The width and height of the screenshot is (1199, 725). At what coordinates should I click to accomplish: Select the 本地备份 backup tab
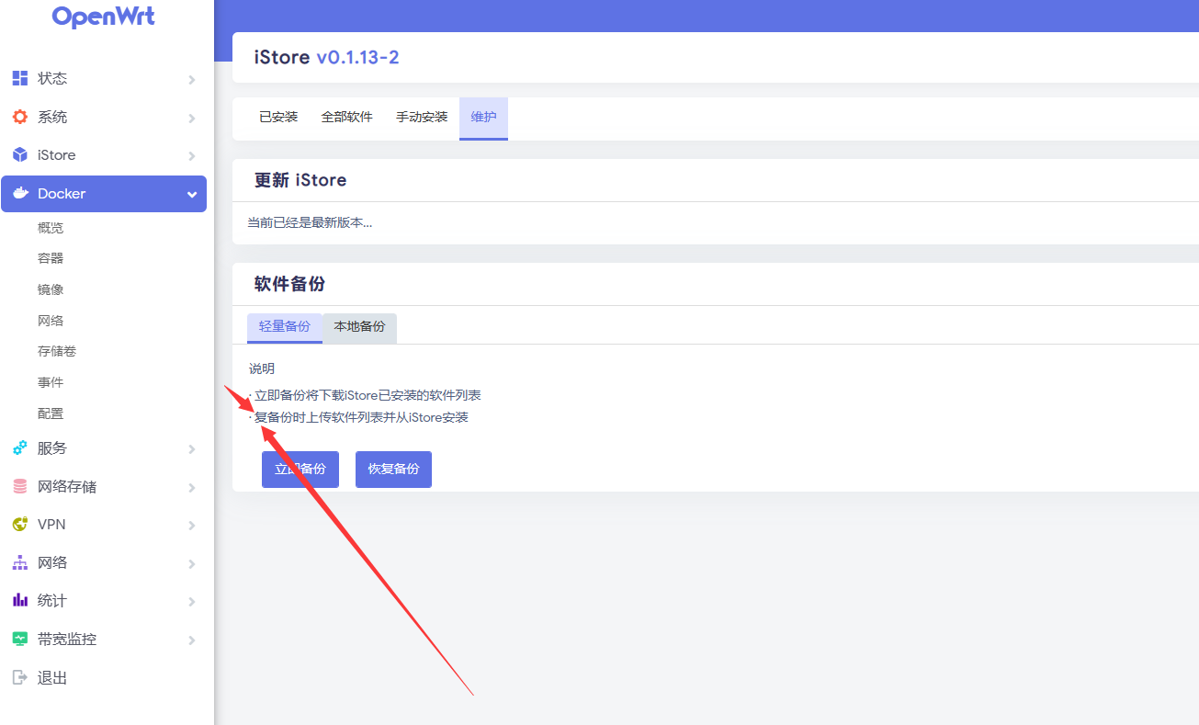359,327
